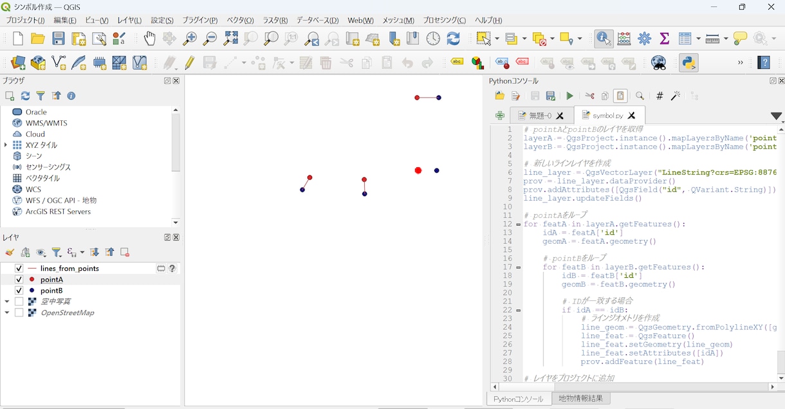Refresh the map canvas
This screenshot has width=785, height=409.
click(x=454, y=39)
